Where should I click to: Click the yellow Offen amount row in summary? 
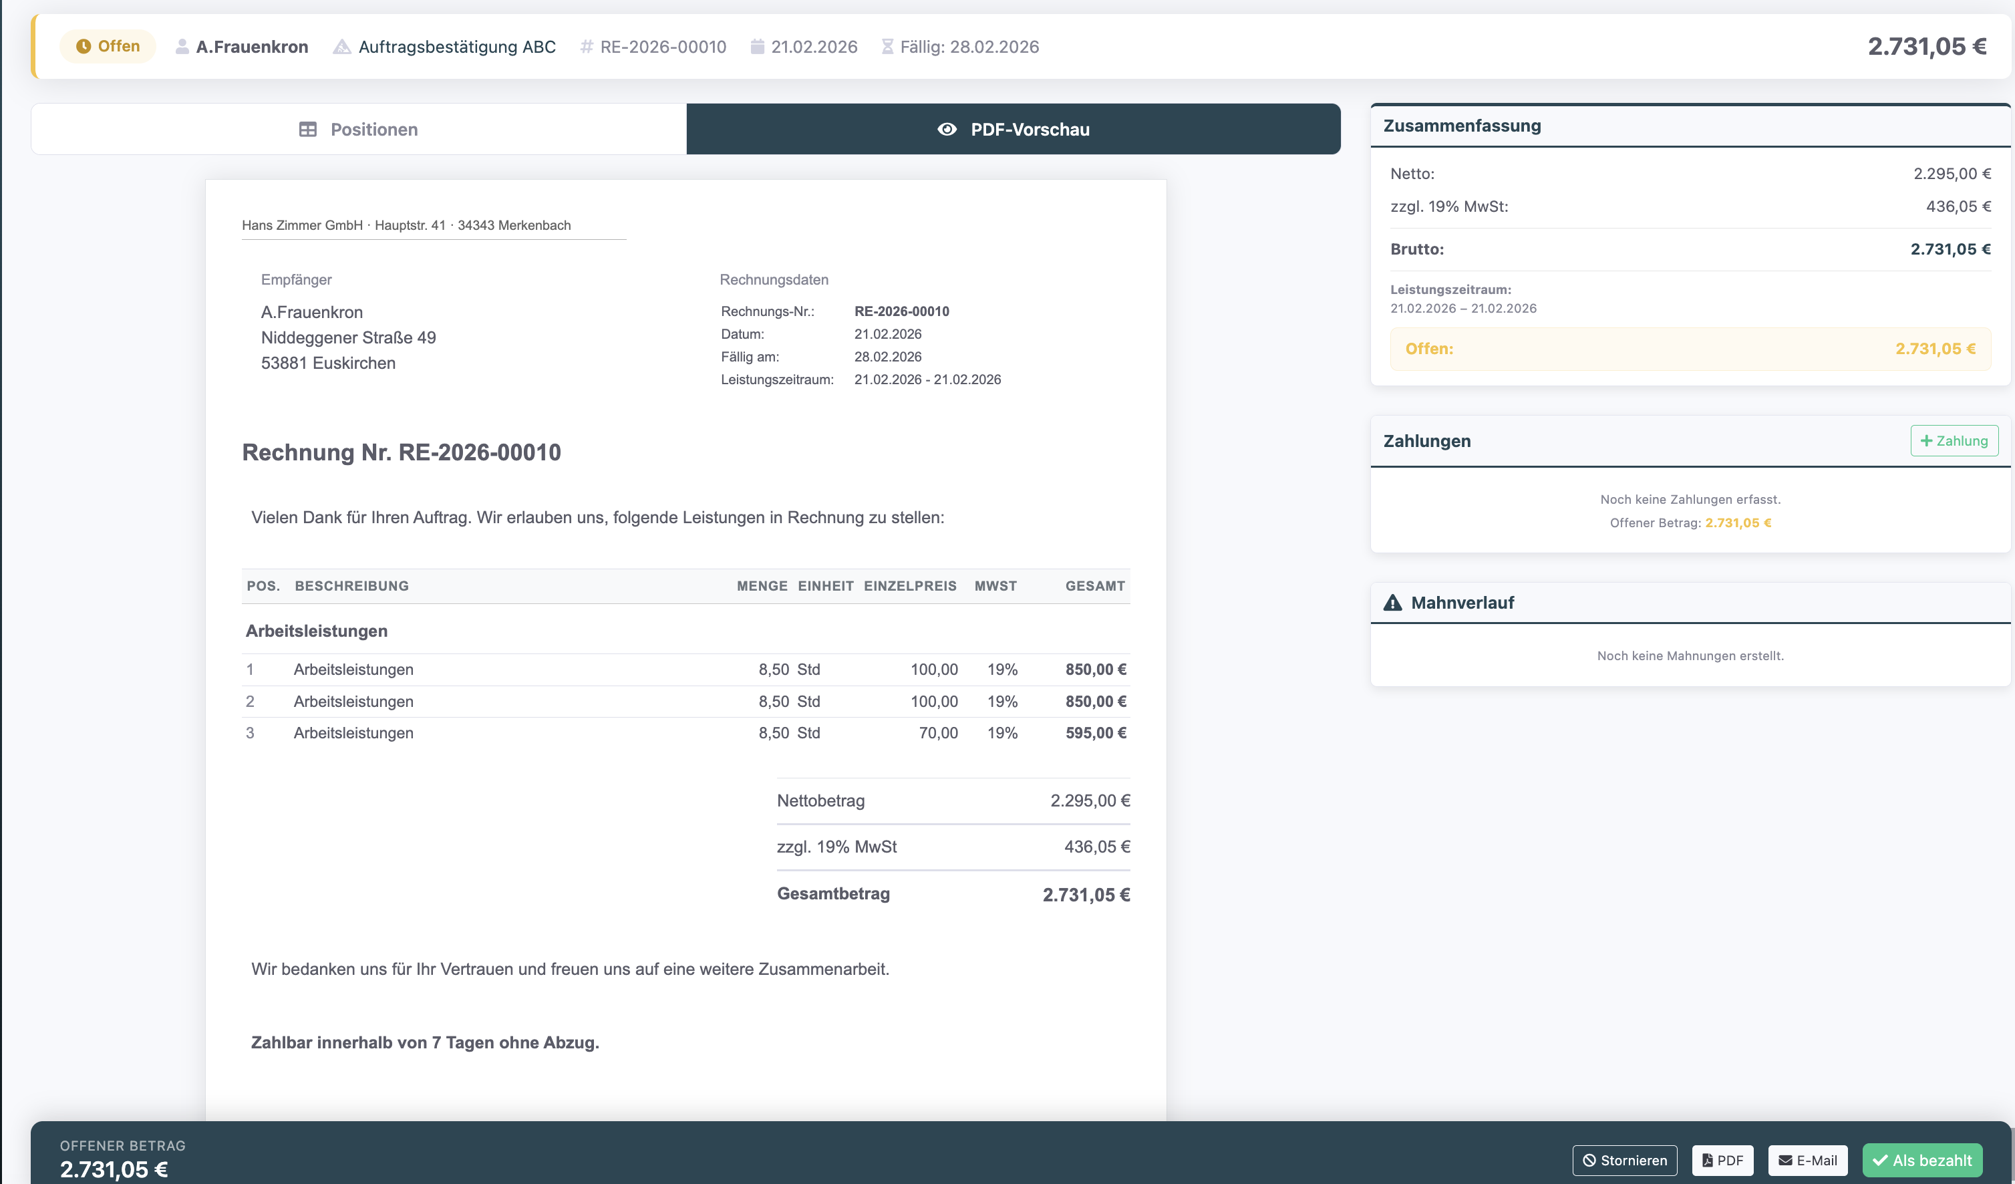pyautogui.click(x=1690, y=349)
